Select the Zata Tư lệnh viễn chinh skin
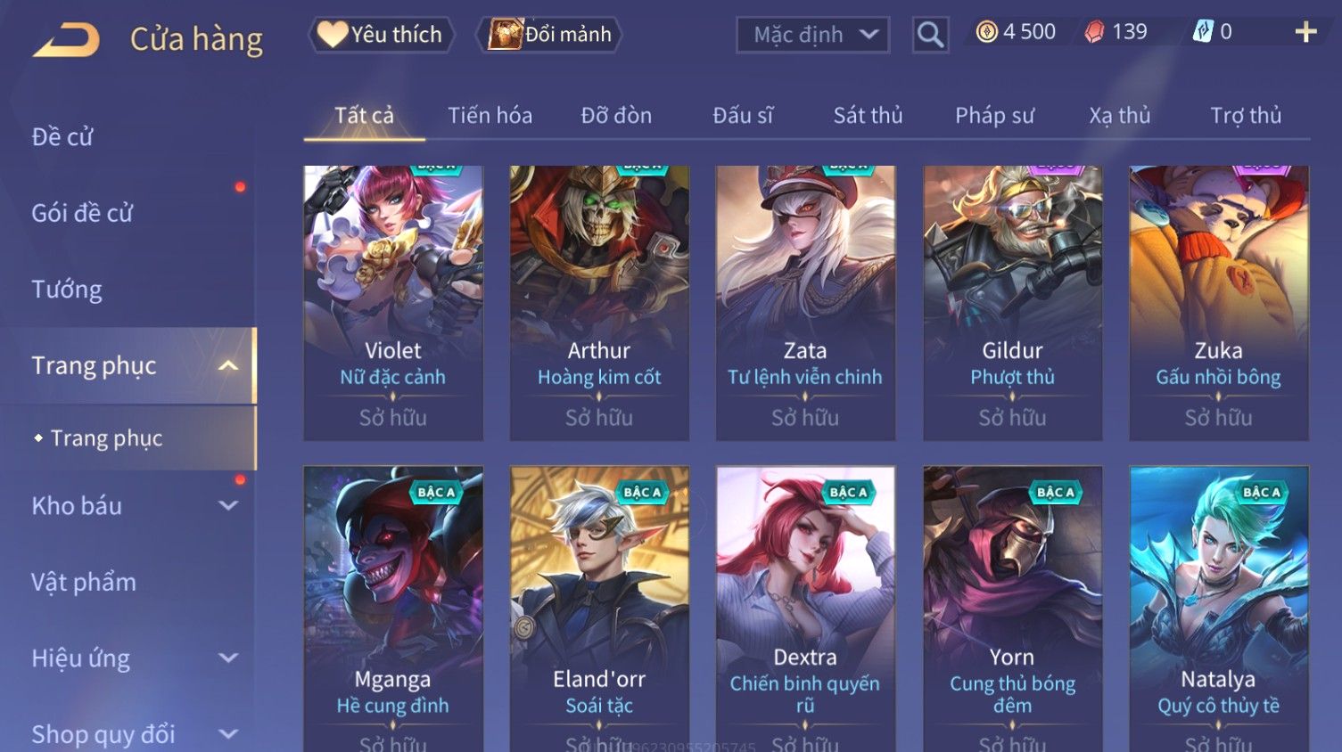The width and height of the screenshot is (1342, 752). pos(805,303)
